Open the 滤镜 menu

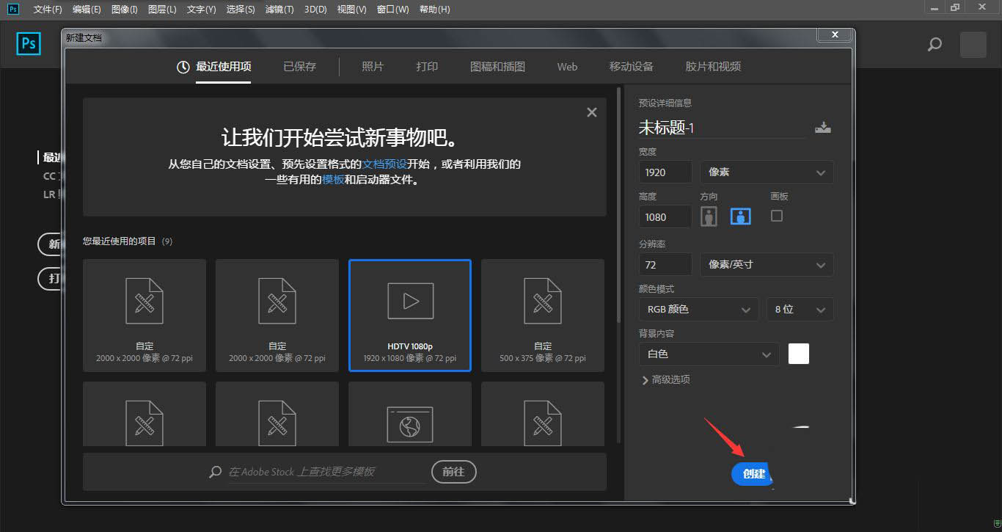(279, 10)
